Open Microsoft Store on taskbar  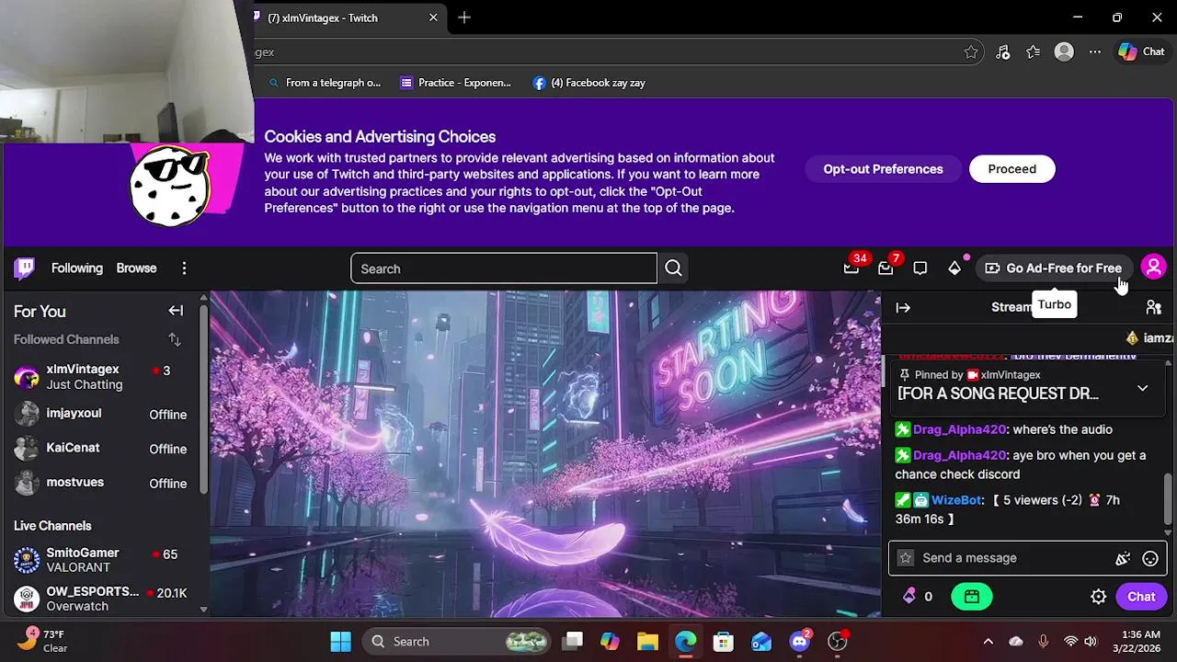coord(724,642)
